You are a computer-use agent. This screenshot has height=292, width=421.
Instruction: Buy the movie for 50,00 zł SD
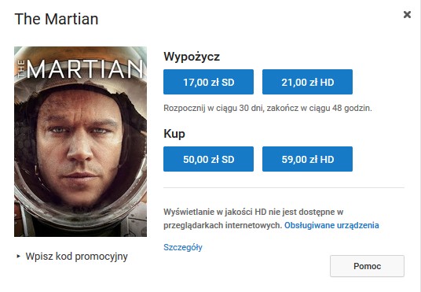click(208, 159)
